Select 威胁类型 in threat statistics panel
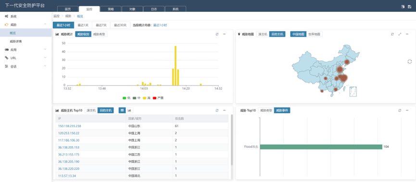 (x=99, y=34)
